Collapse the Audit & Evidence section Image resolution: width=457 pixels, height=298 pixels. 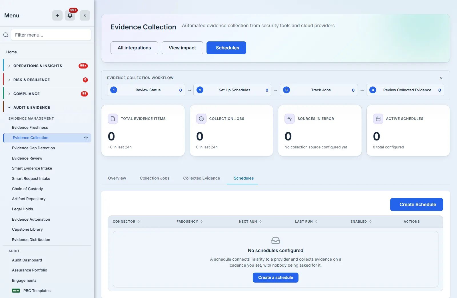coord(47,108)
